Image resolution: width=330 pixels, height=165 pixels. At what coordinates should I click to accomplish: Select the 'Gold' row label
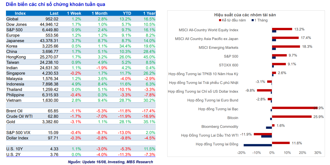point(11,122)
